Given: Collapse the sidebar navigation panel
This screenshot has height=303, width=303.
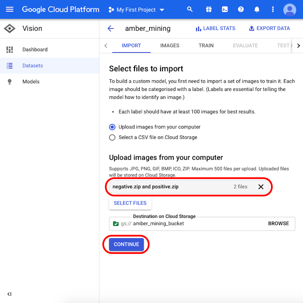Looking at the screenshot, I should [x=9, y=294].
